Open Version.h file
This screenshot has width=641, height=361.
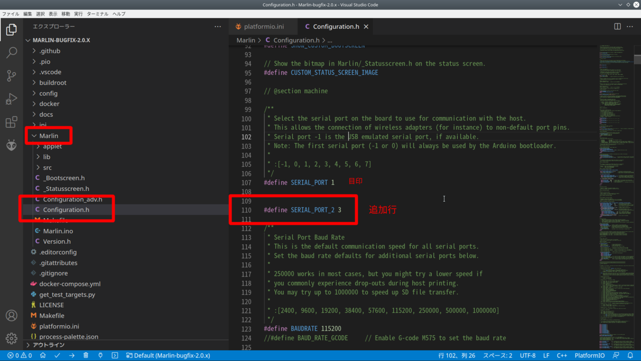point(57,242)
